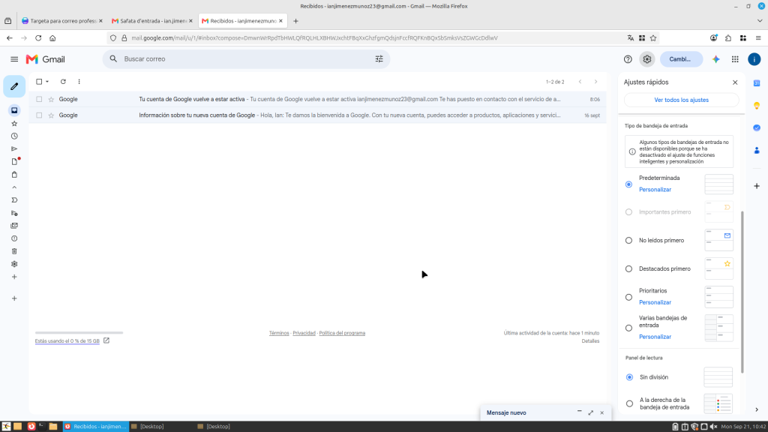Click 'Estás usando el 0 % de 15 GB' storage link

pyautogui.click(x=67, y=341)
